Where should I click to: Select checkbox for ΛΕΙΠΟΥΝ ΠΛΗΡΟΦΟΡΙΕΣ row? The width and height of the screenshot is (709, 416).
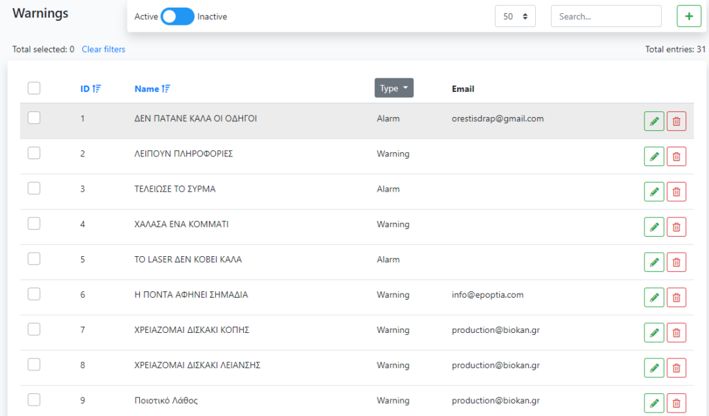coord(34,153)
